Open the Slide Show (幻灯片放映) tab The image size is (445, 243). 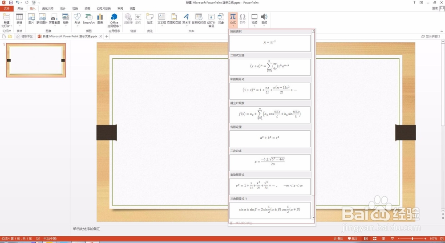pyautogui.click(x=104, y=8)
